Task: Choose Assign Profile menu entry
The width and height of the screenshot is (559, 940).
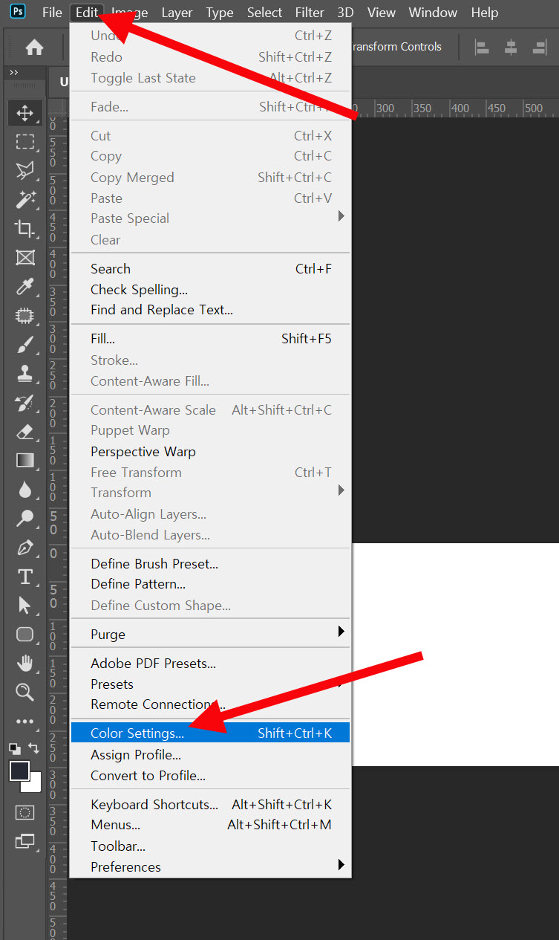Action: coord(210,755)
